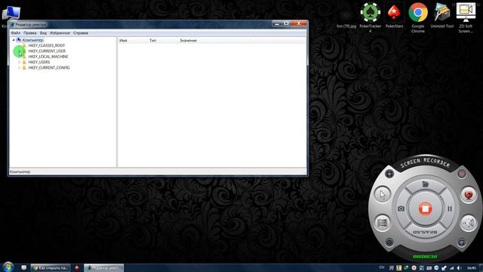Pause the screen recording

(x=450, y=209)
